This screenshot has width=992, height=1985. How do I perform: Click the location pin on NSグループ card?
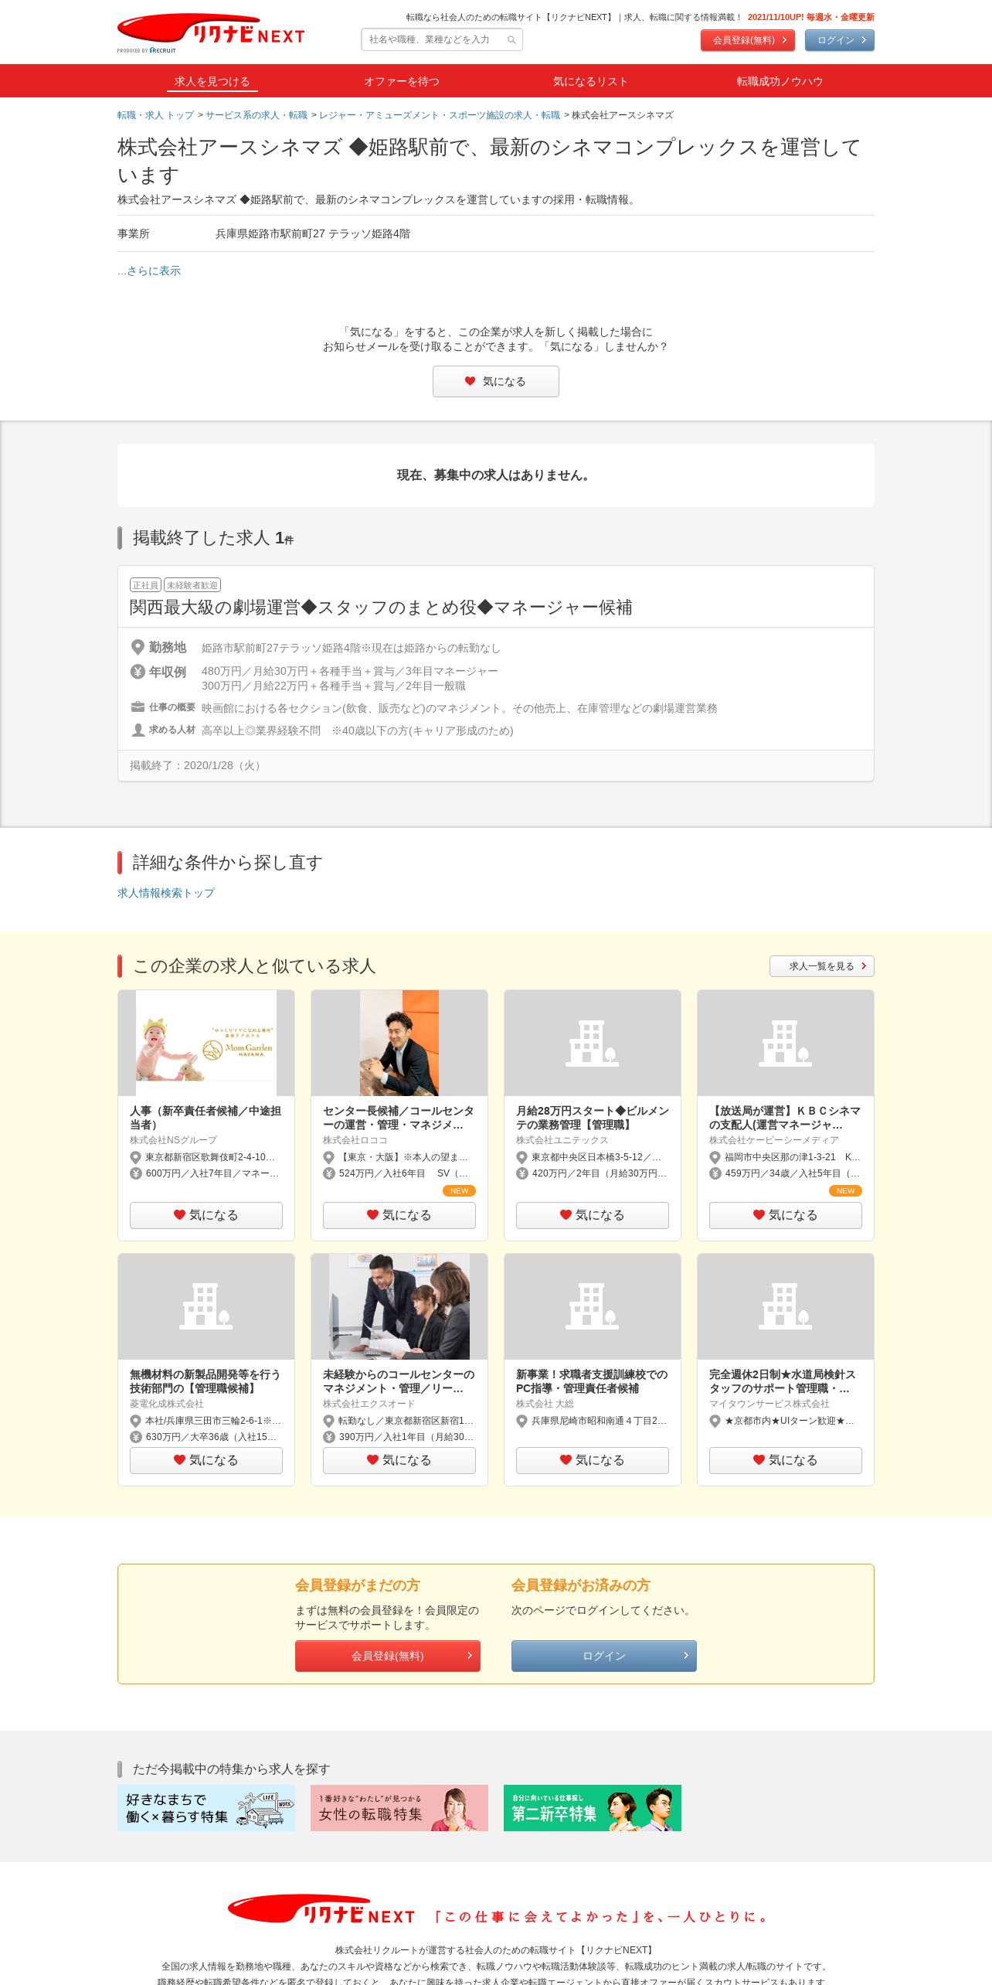(x=136, y=1157)
